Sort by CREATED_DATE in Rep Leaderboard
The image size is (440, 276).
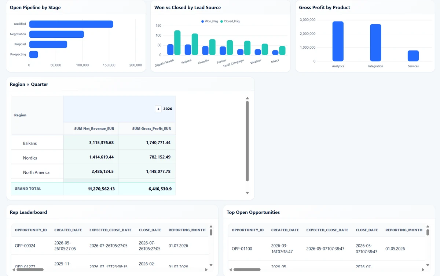[x=68, y=230]
